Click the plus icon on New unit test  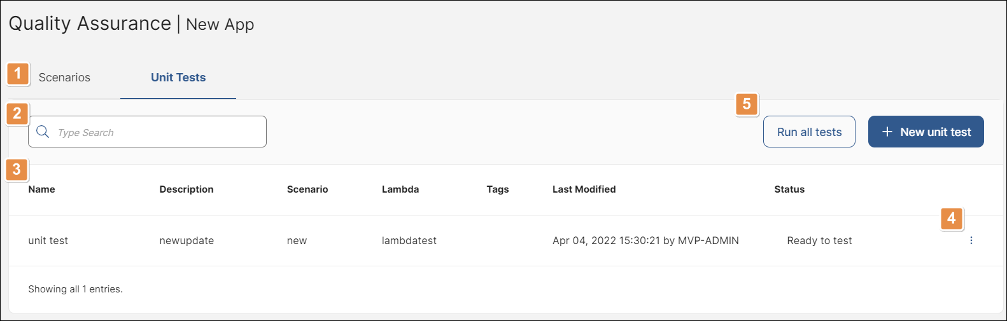887,132
